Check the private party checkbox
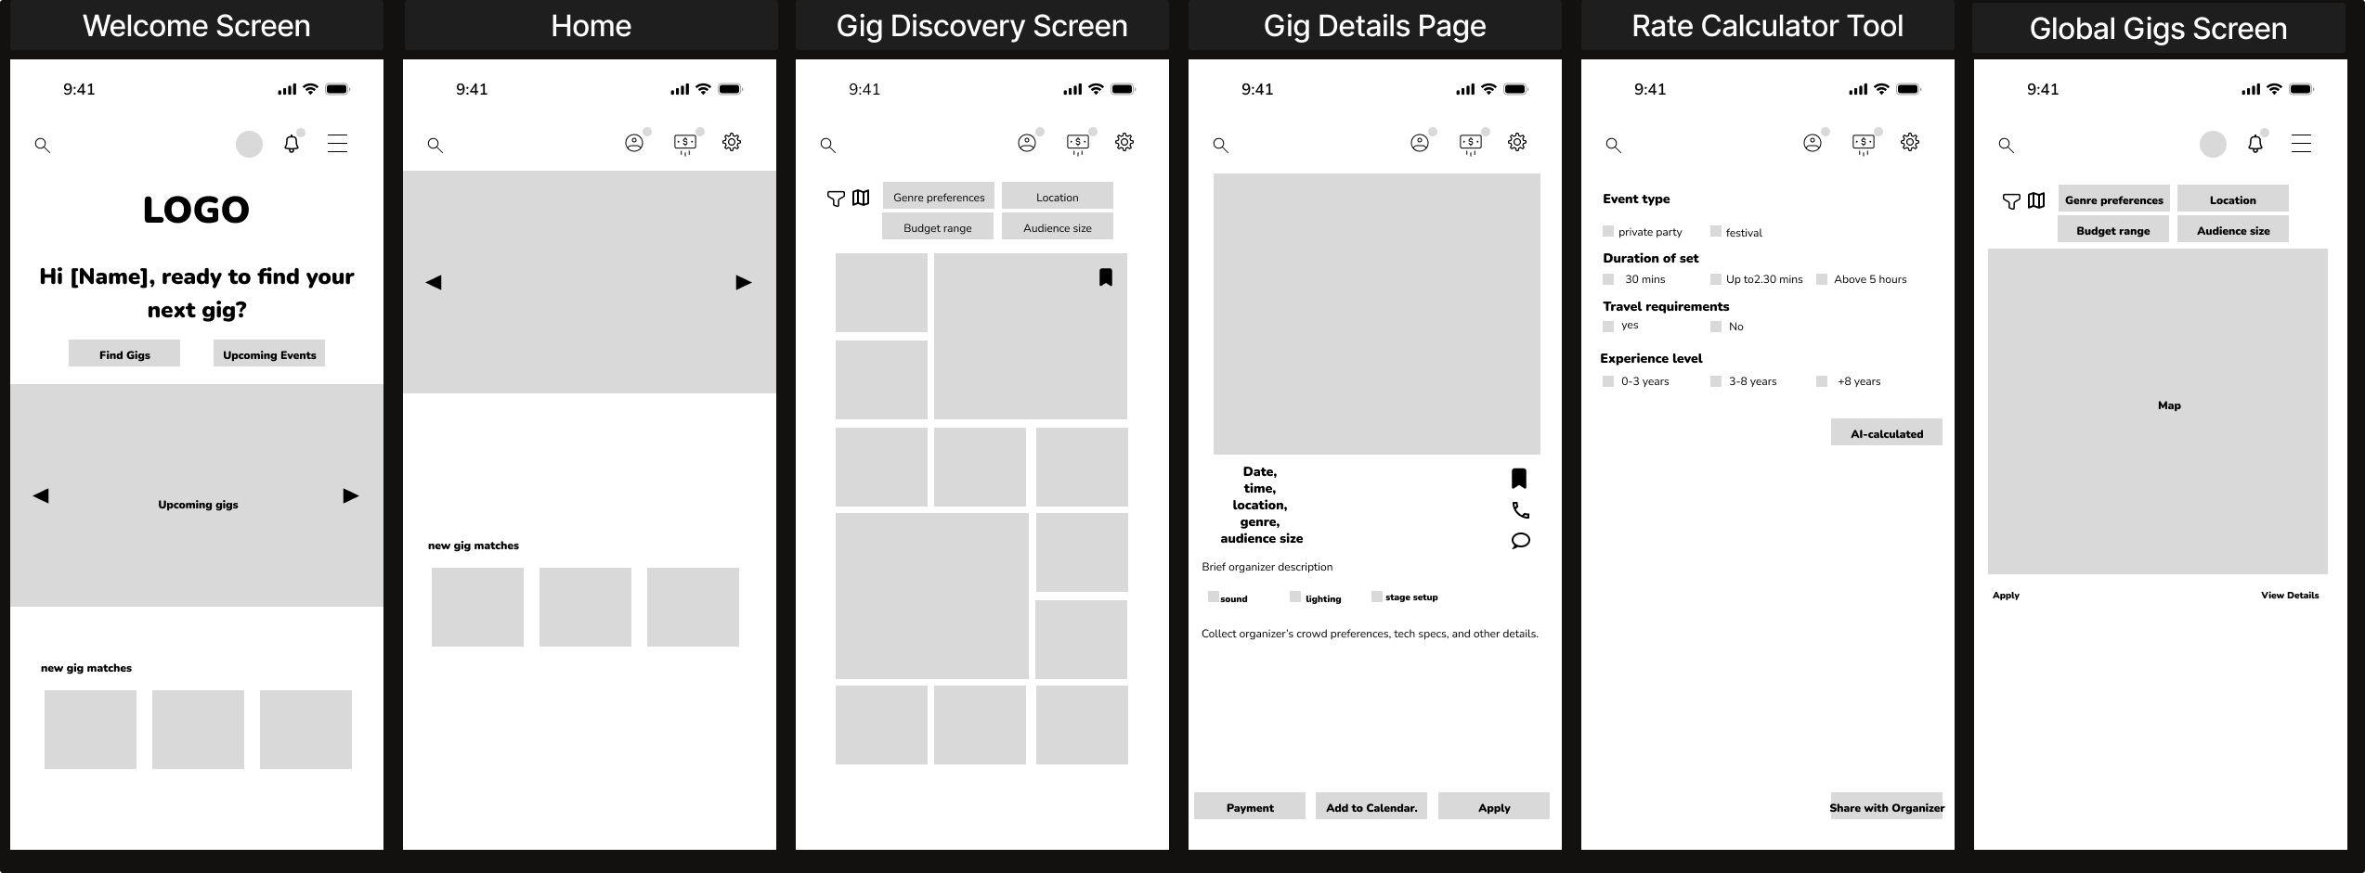Screen dimensions: 2365x873 tap(1608, 231)
